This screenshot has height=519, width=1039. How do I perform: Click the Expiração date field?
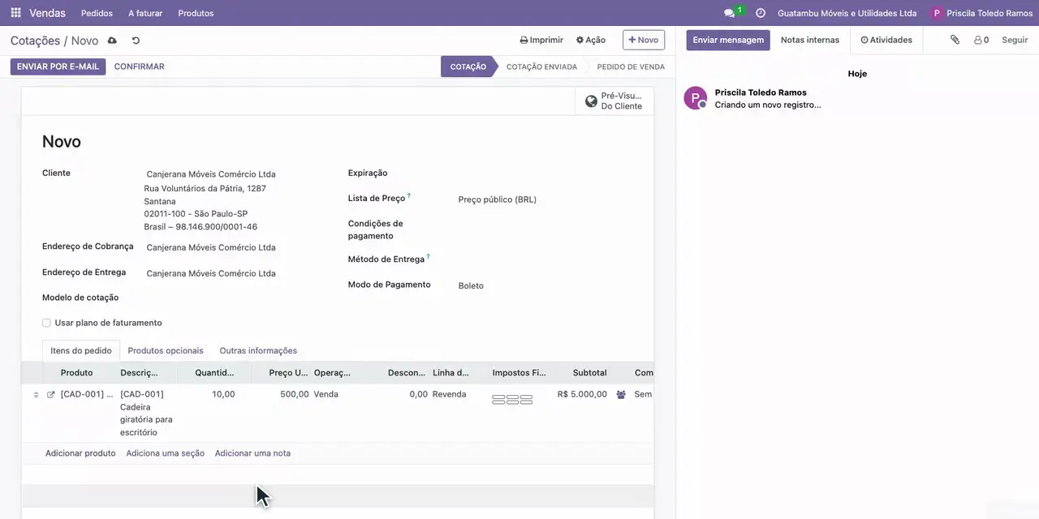[547, 173]
